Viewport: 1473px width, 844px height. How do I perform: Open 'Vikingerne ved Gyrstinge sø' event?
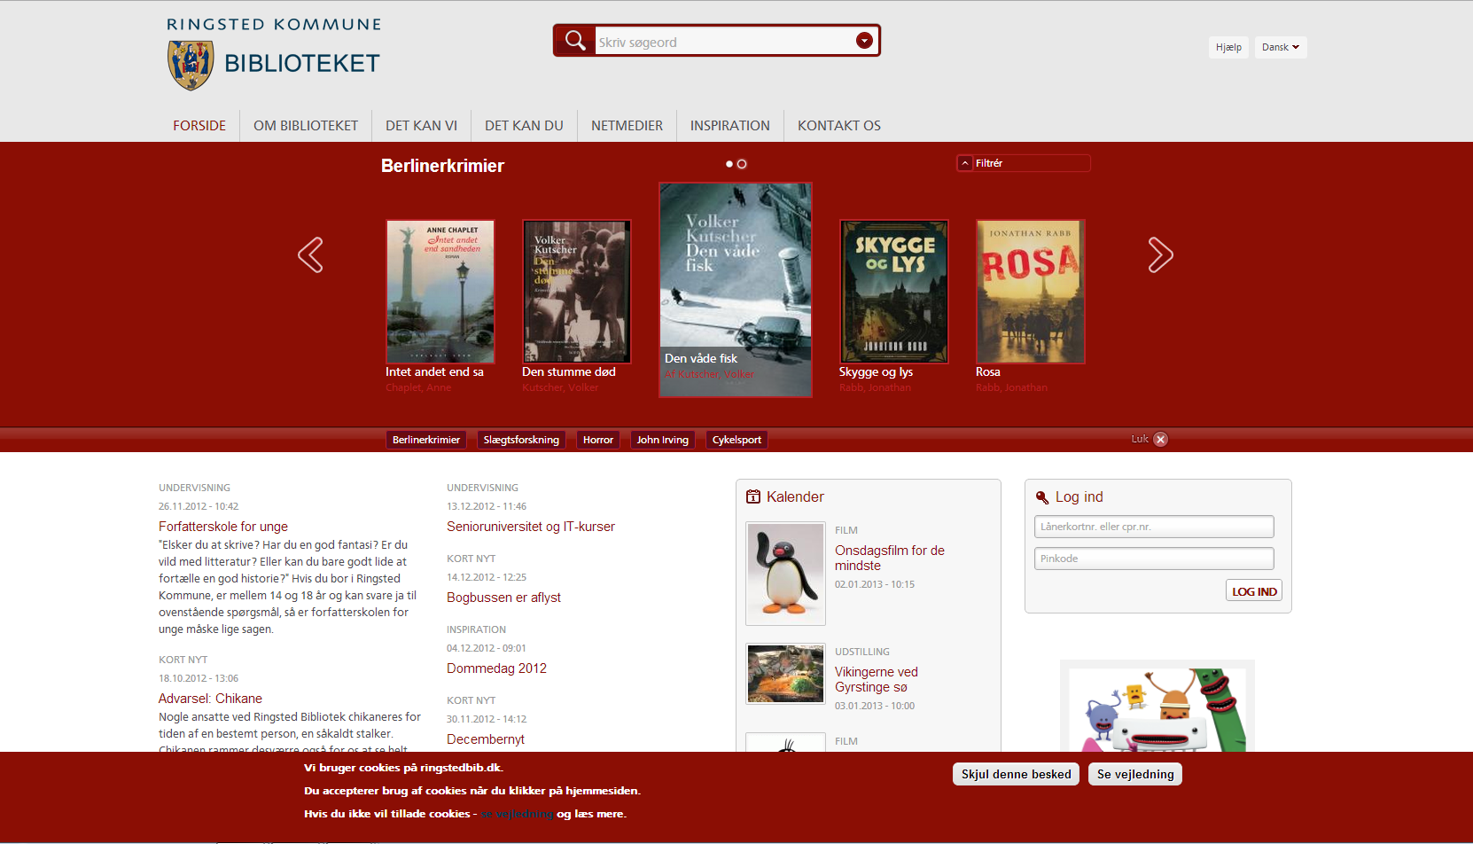[x=877, y=679]
